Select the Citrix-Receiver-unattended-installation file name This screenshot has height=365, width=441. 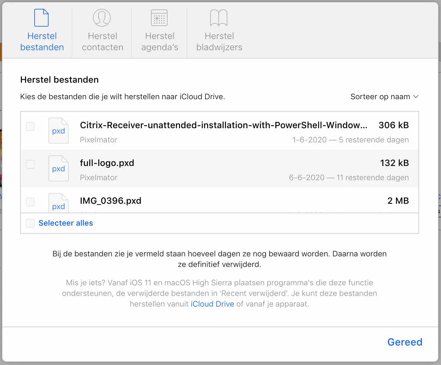(x=224, y=125)
